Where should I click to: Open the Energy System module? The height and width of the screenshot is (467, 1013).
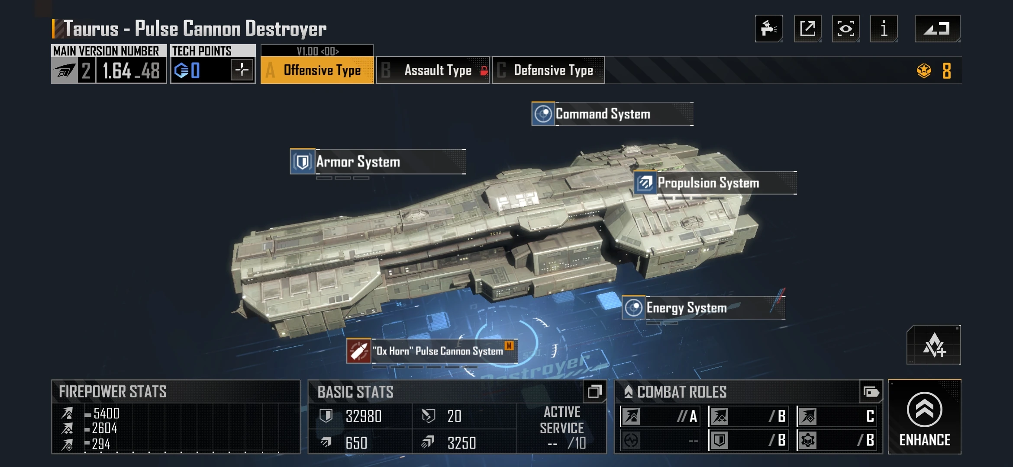[703, 307]
